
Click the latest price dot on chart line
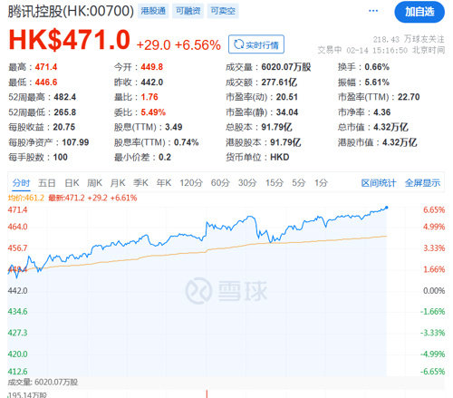point(386,208)
